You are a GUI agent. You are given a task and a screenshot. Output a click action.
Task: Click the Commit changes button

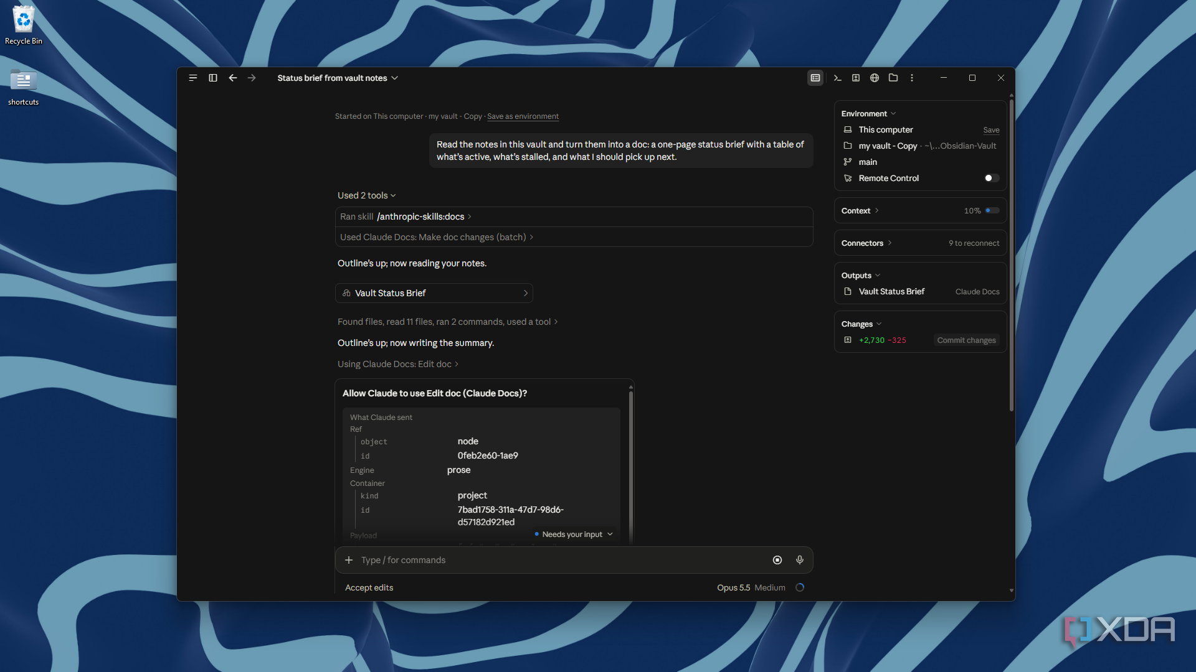tap(966, 340)
